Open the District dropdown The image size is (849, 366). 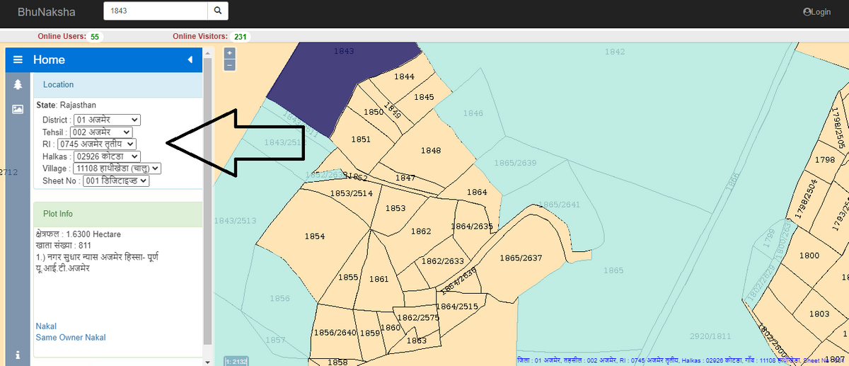point(107,120)
